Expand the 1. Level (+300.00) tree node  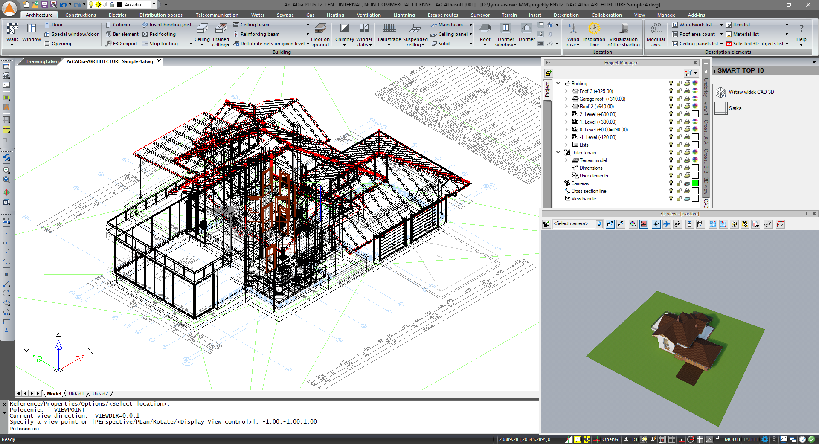click(566, 122)
